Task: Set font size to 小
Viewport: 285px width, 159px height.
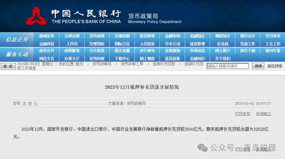Action: 36,104
